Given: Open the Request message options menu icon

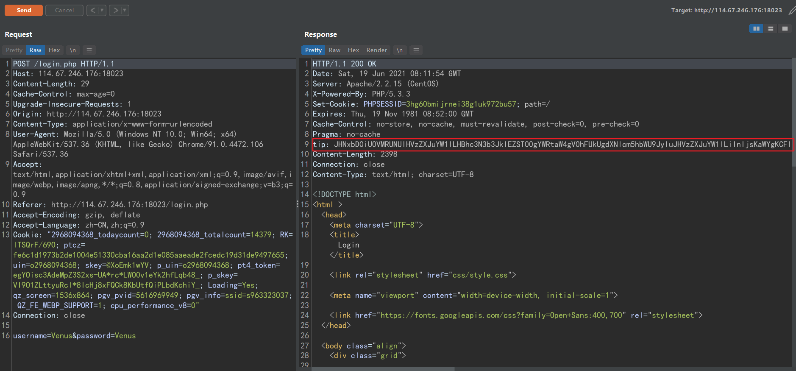Looking at the screenshot, I should click(x=89, y=50).
